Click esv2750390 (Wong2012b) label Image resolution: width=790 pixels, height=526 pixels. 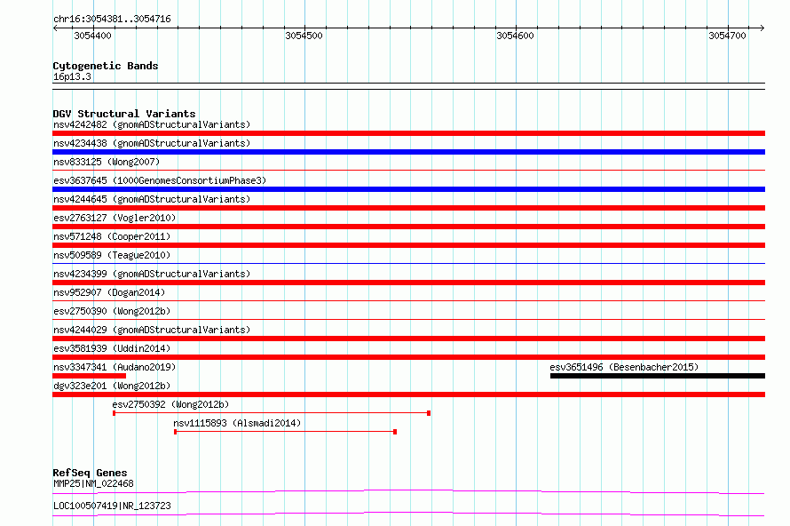click(112, 311)
